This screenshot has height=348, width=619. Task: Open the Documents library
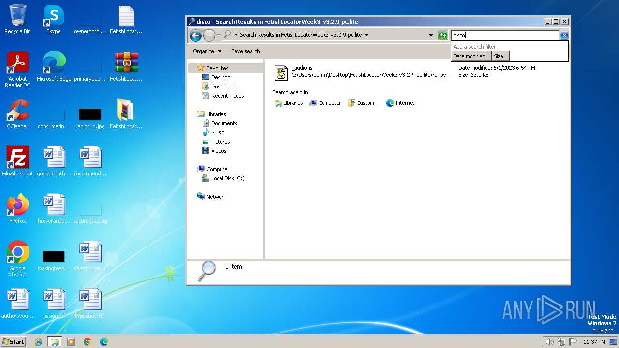[x=224, y=123]
